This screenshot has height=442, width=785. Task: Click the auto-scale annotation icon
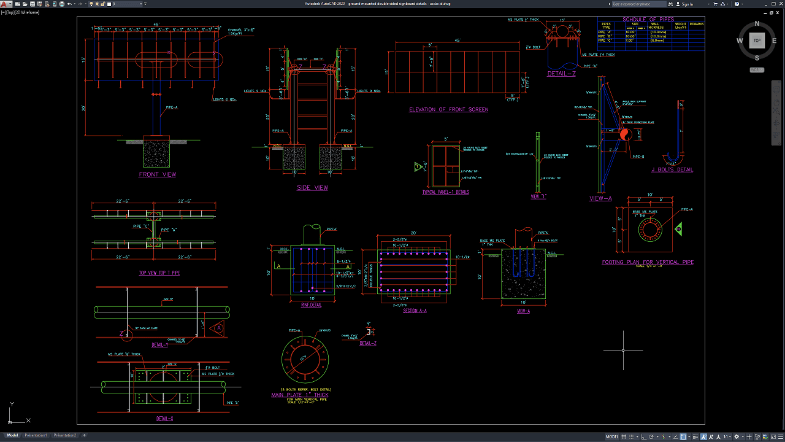[711, 436]
